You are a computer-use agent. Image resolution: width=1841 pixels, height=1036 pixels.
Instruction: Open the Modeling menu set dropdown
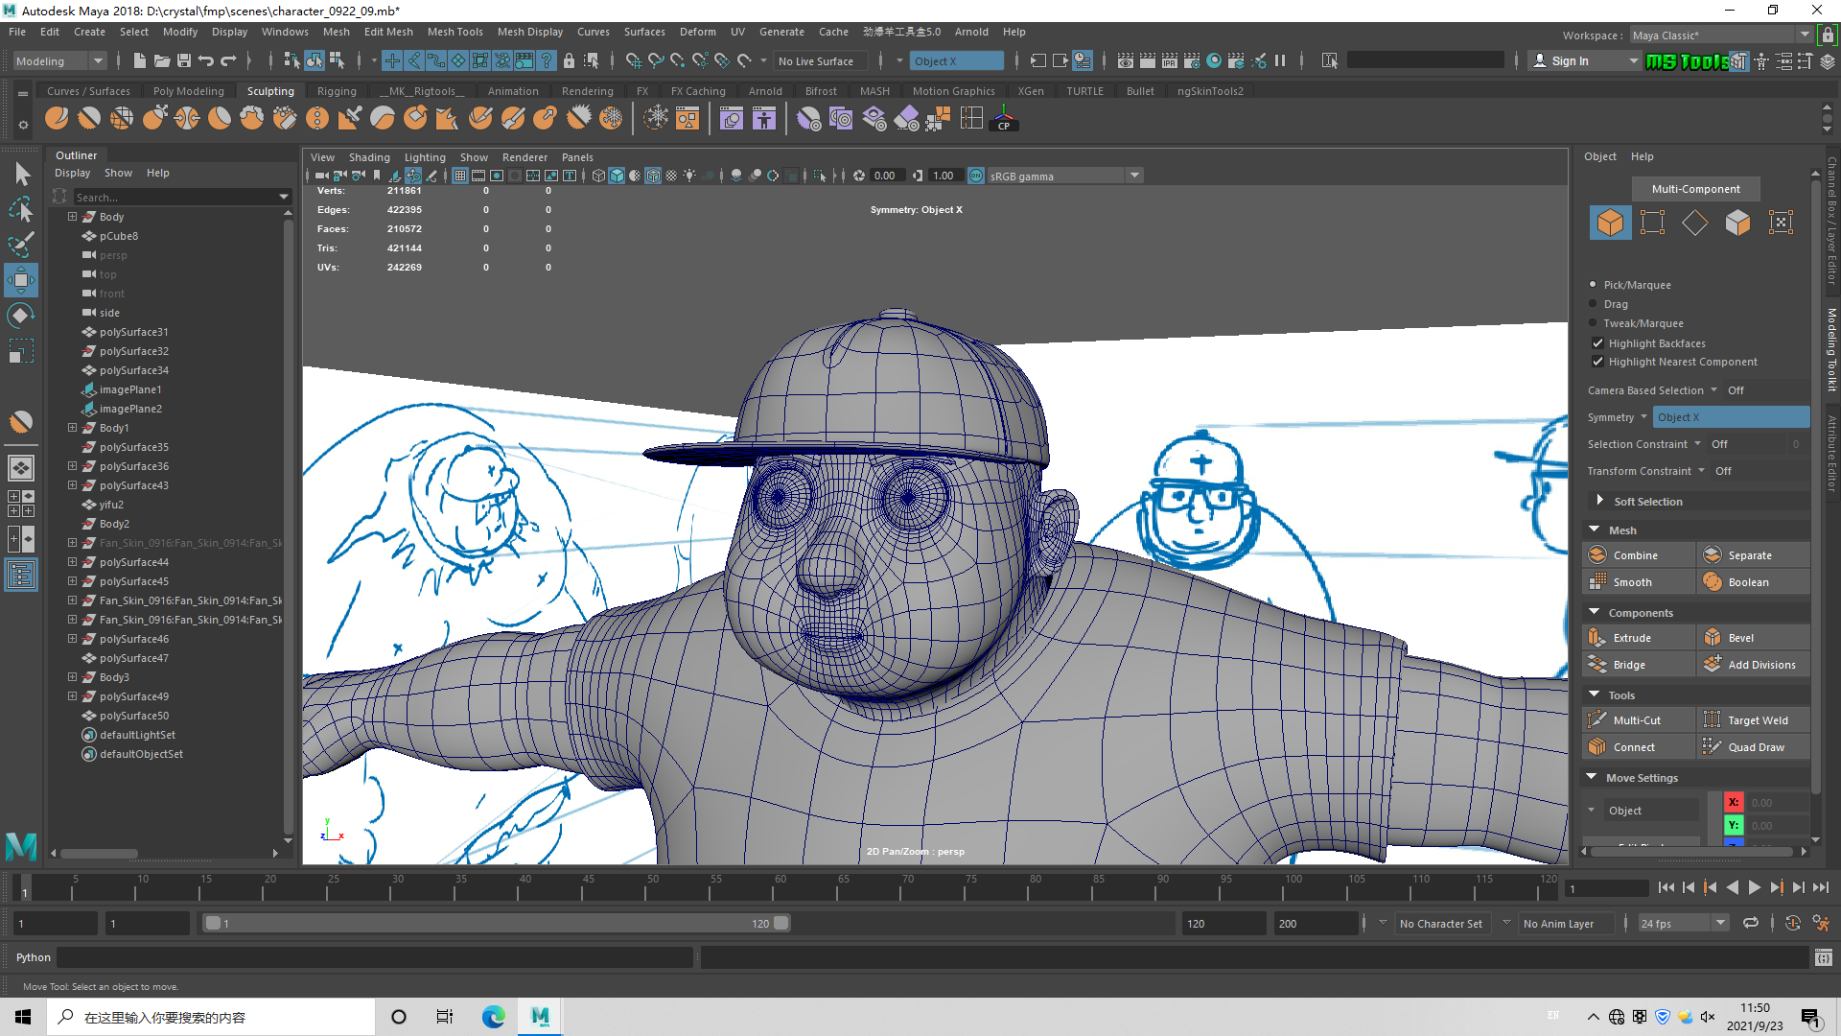click(59, 60)
